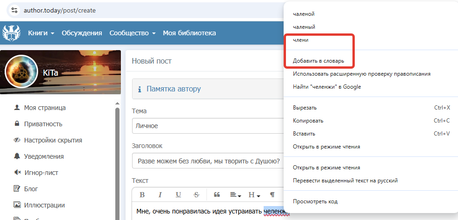Screen dimensions: 458x220
Task: Insert a blockquote using the quote icon
Action: tap(217, 194)
